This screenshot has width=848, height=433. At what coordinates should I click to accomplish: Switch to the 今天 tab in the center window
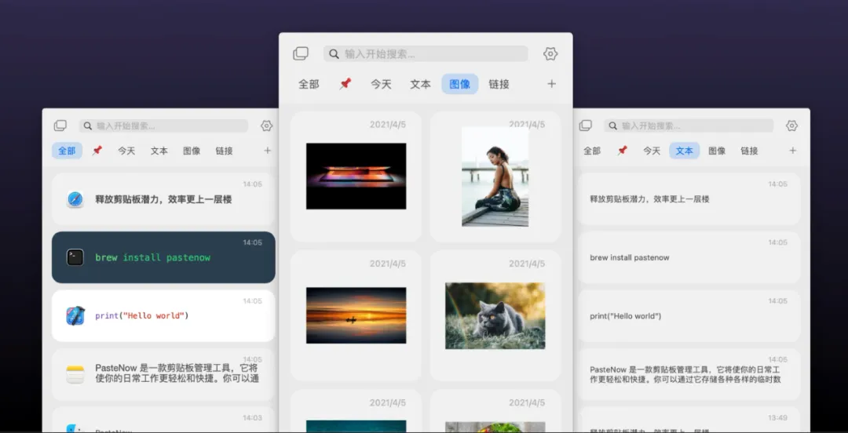[x=381, y=85]
